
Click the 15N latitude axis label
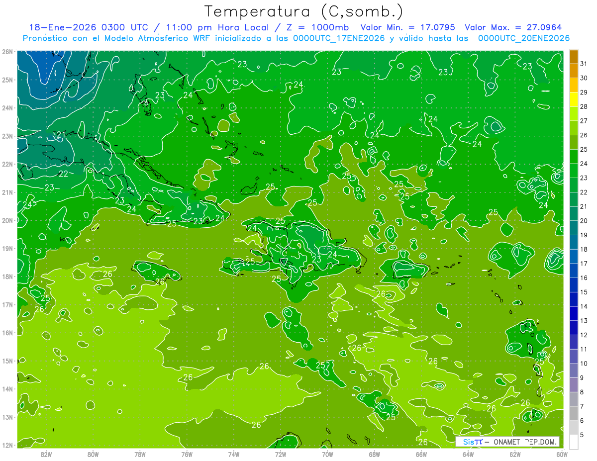pyautogui.click(x=7, y=361)
